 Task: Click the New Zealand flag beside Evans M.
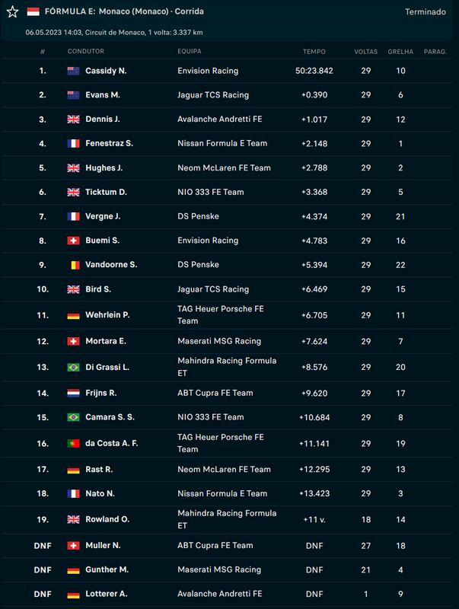73,94
